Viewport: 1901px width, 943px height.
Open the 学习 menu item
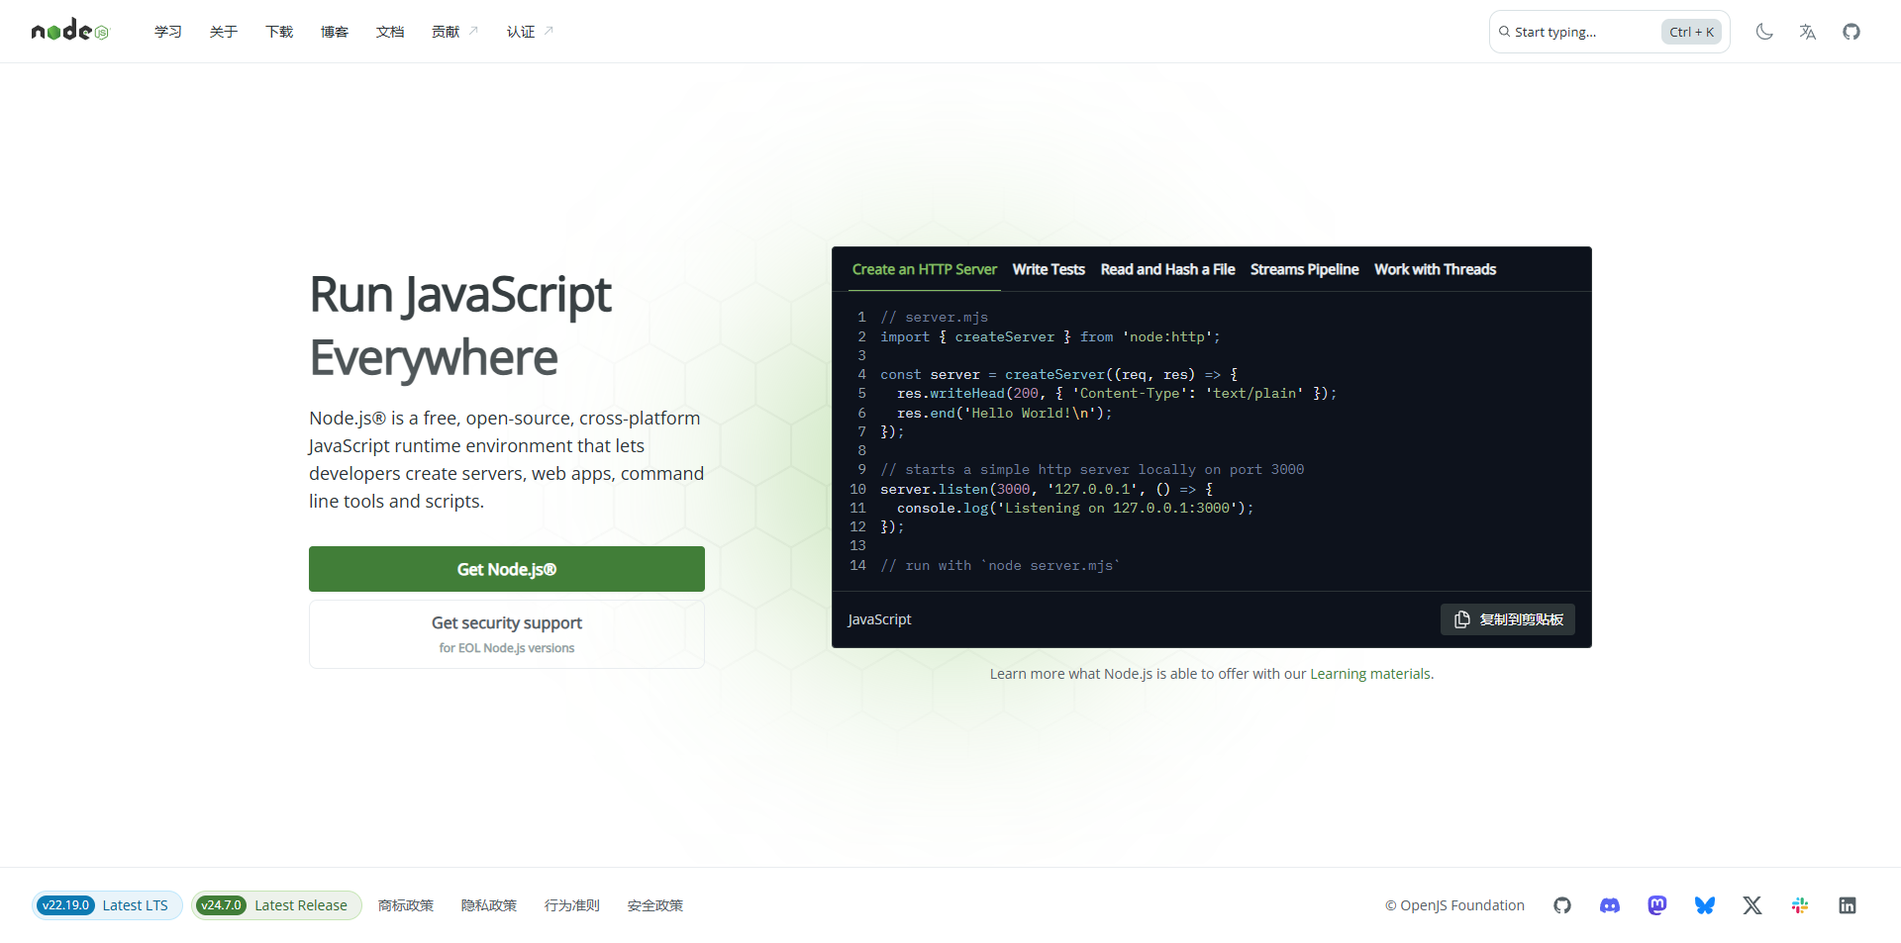point(168,32)
